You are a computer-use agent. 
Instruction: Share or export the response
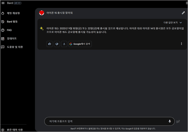coord(64,44)
